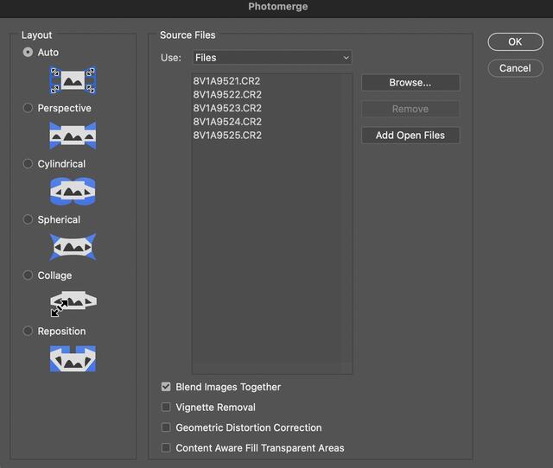Click the Reposition layout preview icon
The height and width of the screenshot is (468, 553).
coord(73,358)
